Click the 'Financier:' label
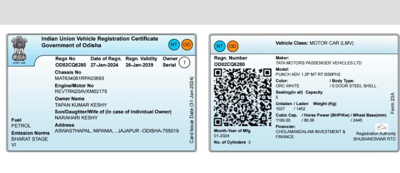Screen dimensions: 400x173 coord(286,127)
